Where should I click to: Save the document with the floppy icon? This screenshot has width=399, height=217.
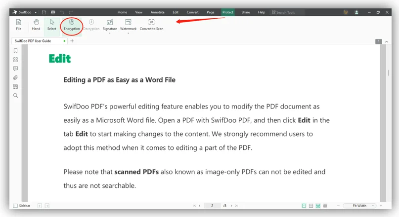[44, 12]
